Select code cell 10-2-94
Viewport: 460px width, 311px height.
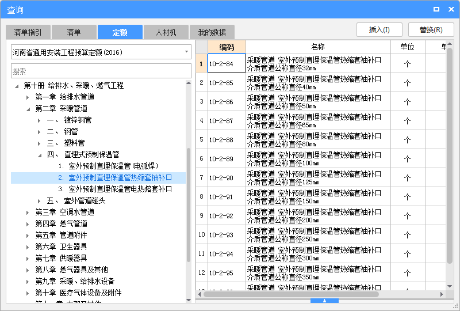click(227, 253)
